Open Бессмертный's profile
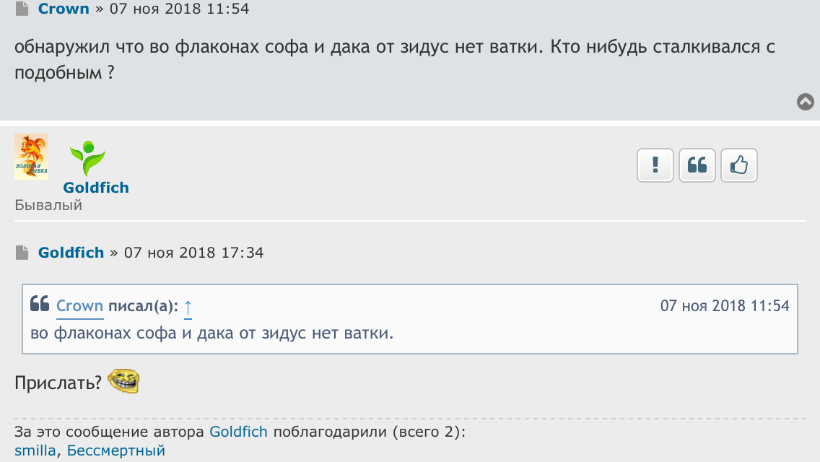Viewport: 820px width, 462px height. [x=116, y=451]
